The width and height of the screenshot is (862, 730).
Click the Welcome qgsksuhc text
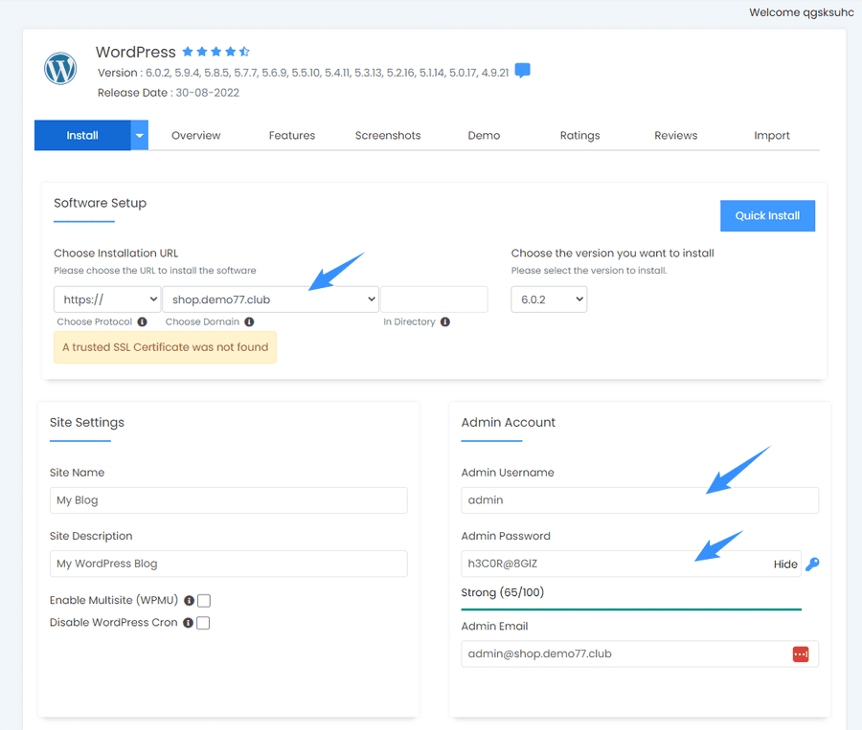pos(801,12)
